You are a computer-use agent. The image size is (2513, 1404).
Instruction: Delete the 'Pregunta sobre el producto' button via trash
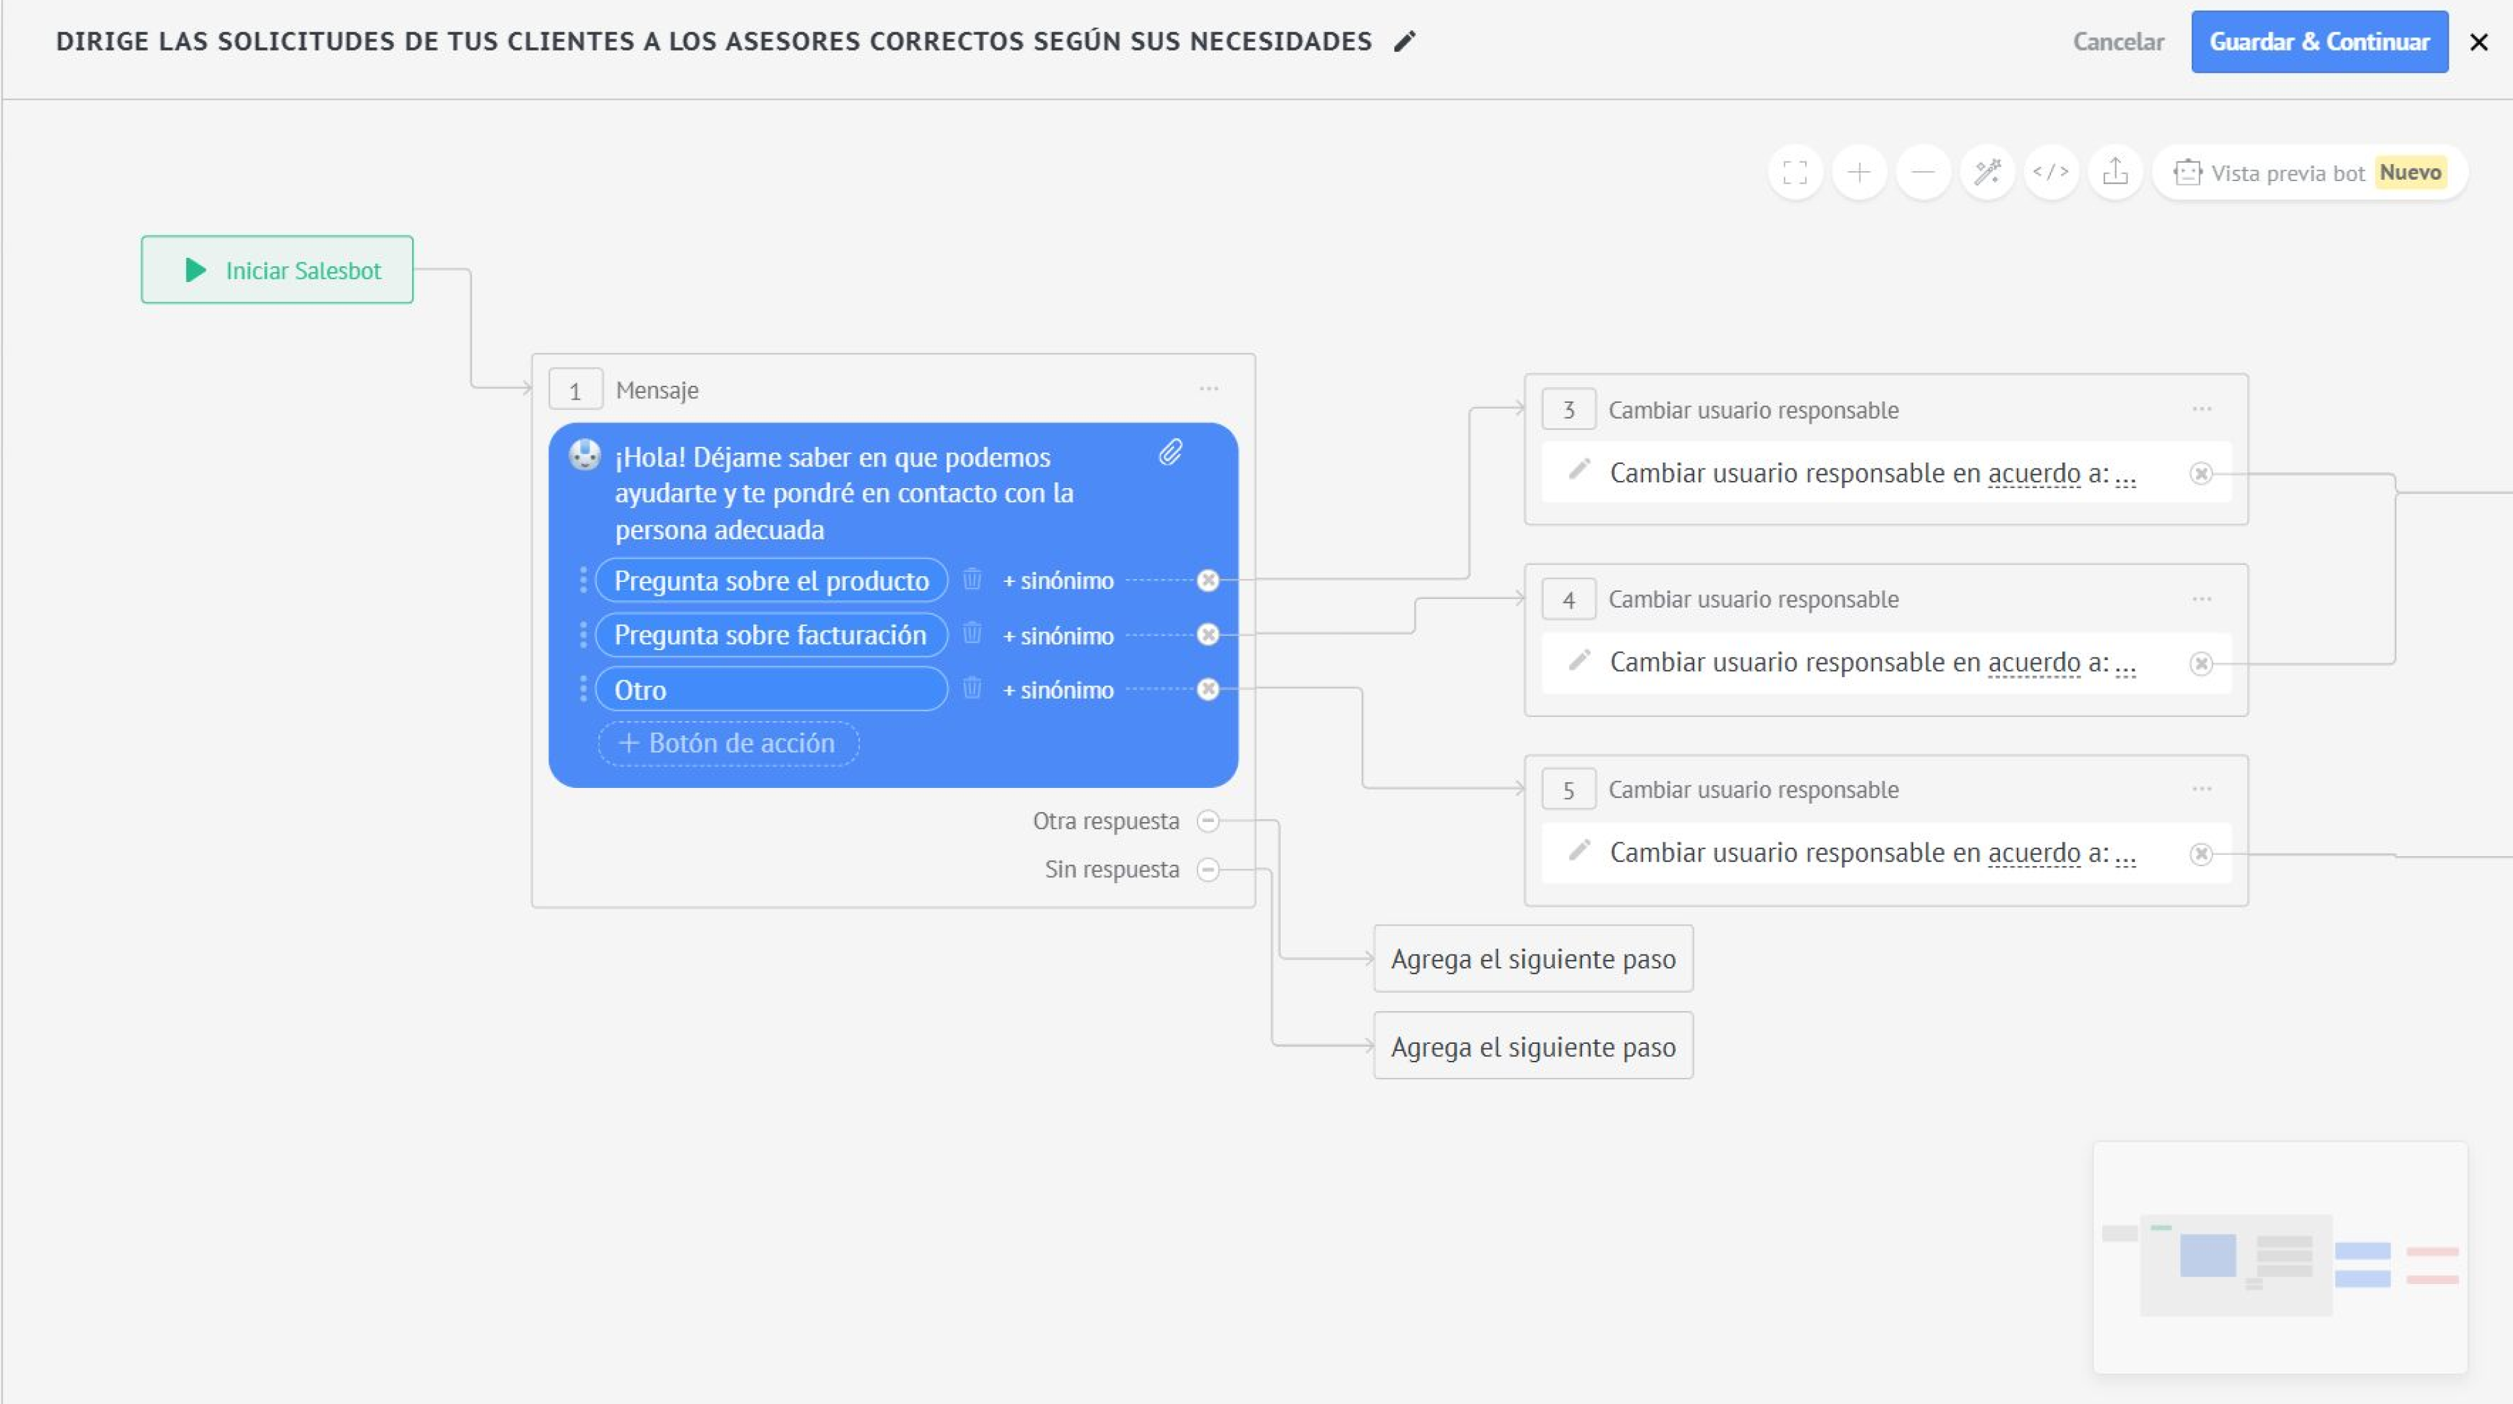972,579
